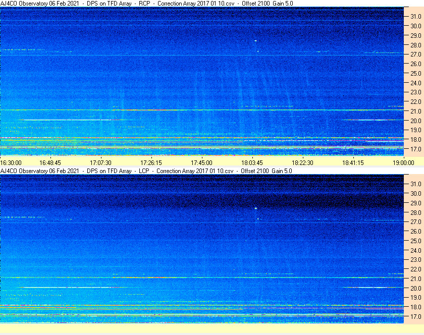Click the bright white burst near 28.5 MHz in LCP plot
Screen dimensions: 424x335
coord(255,208)
